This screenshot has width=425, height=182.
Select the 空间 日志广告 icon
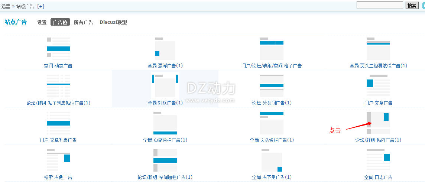[x=378, y=160]
